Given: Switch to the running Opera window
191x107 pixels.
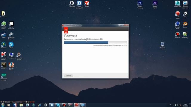Looking at the screenshot, I should (52, 105).
